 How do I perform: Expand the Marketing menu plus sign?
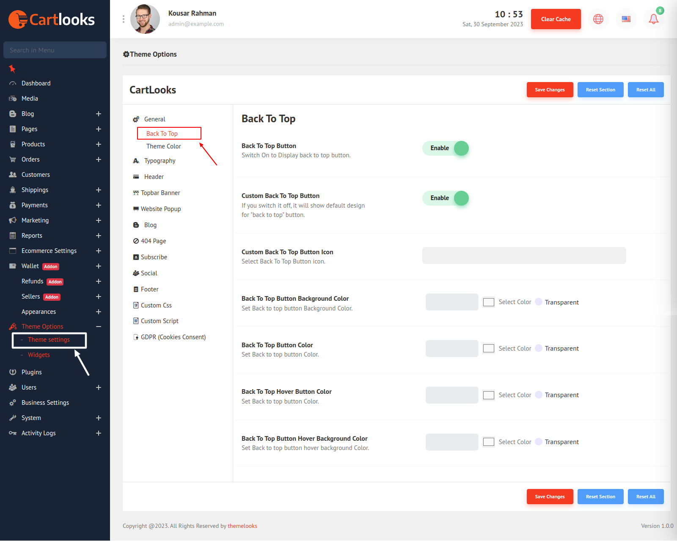coord(98,220)
